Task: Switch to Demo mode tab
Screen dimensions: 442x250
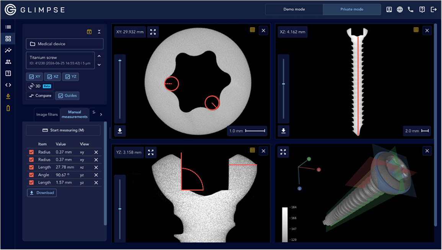Action: (x=294, y=9)
